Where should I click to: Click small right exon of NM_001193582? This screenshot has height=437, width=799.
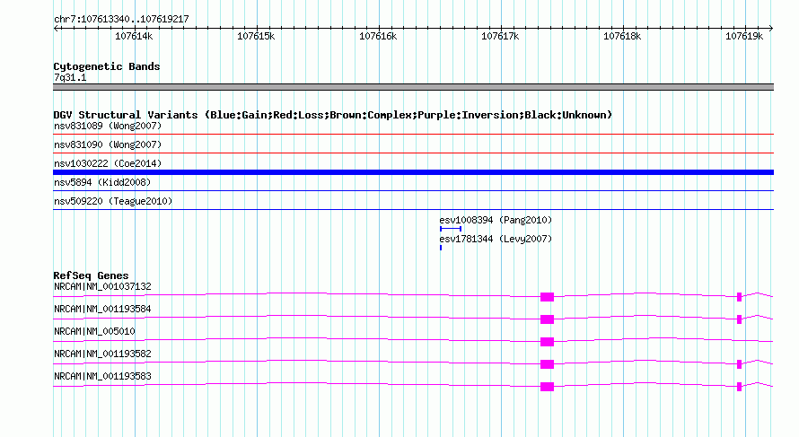740,364
